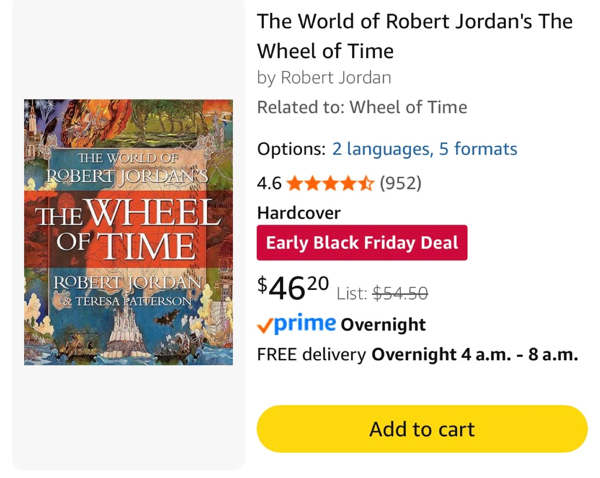Click the '4 a.m. - 8 a.m.' delivery window
This screenshot has height=478, width=600.
point(520,354)
